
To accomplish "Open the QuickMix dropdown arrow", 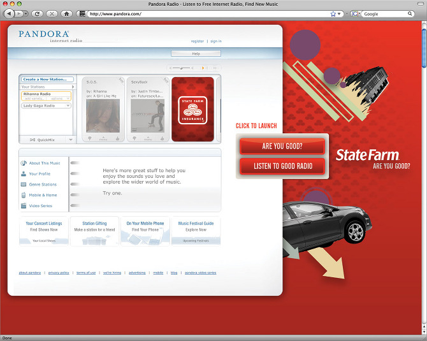I will (71, 140).
